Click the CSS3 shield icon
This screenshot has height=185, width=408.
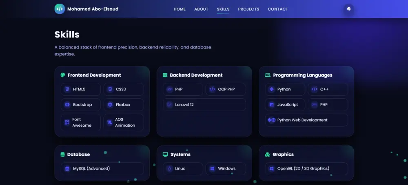(x=110, y=89)
